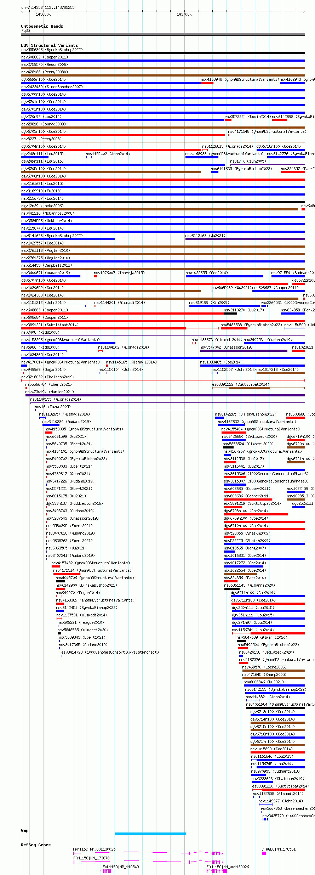Click nsv7408 (Kidd2008) variant label
315x875 pixels.
tap(40, 332)
